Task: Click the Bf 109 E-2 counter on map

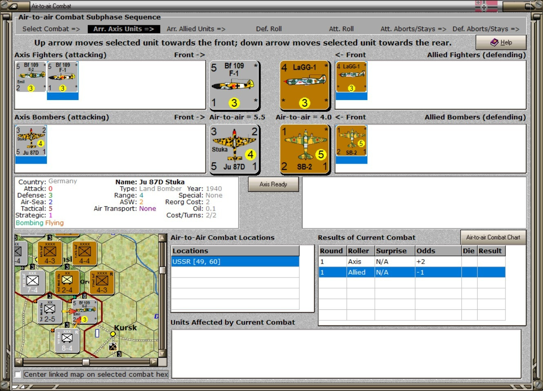Action: (85, 311)
